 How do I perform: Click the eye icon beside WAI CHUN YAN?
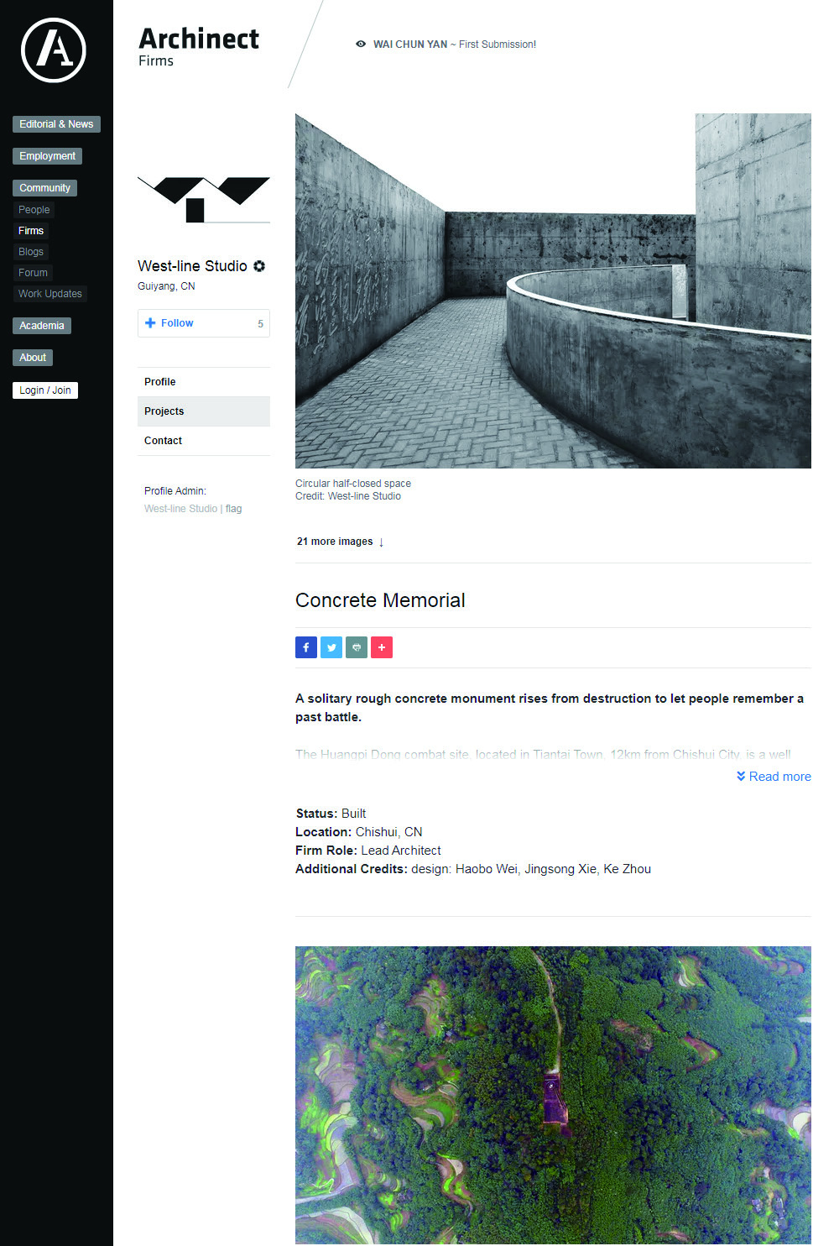click(361, 44)
